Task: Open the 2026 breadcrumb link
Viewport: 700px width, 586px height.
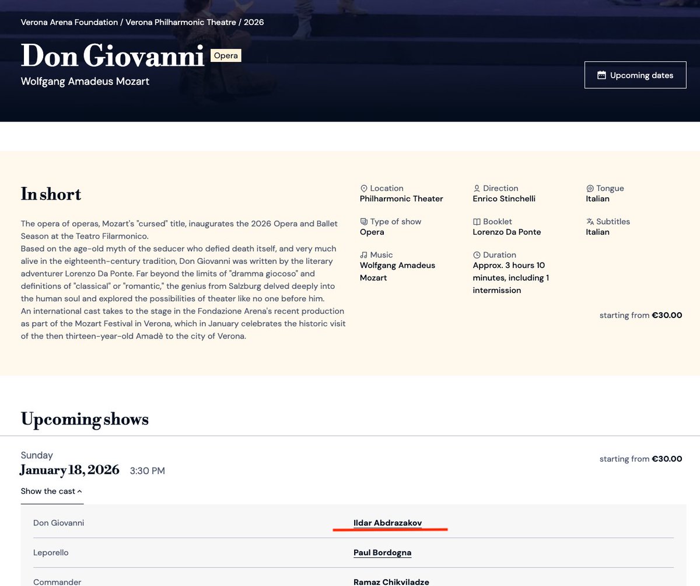Action: [x=254, y=22]
